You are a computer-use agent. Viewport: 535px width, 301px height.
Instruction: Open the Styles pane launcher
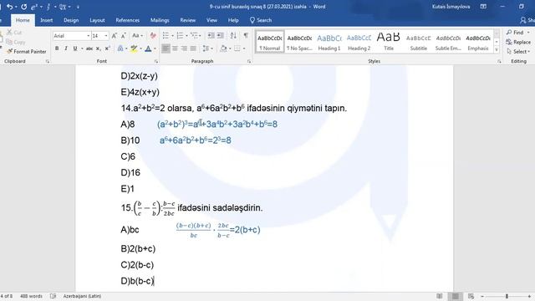point(499,61)
